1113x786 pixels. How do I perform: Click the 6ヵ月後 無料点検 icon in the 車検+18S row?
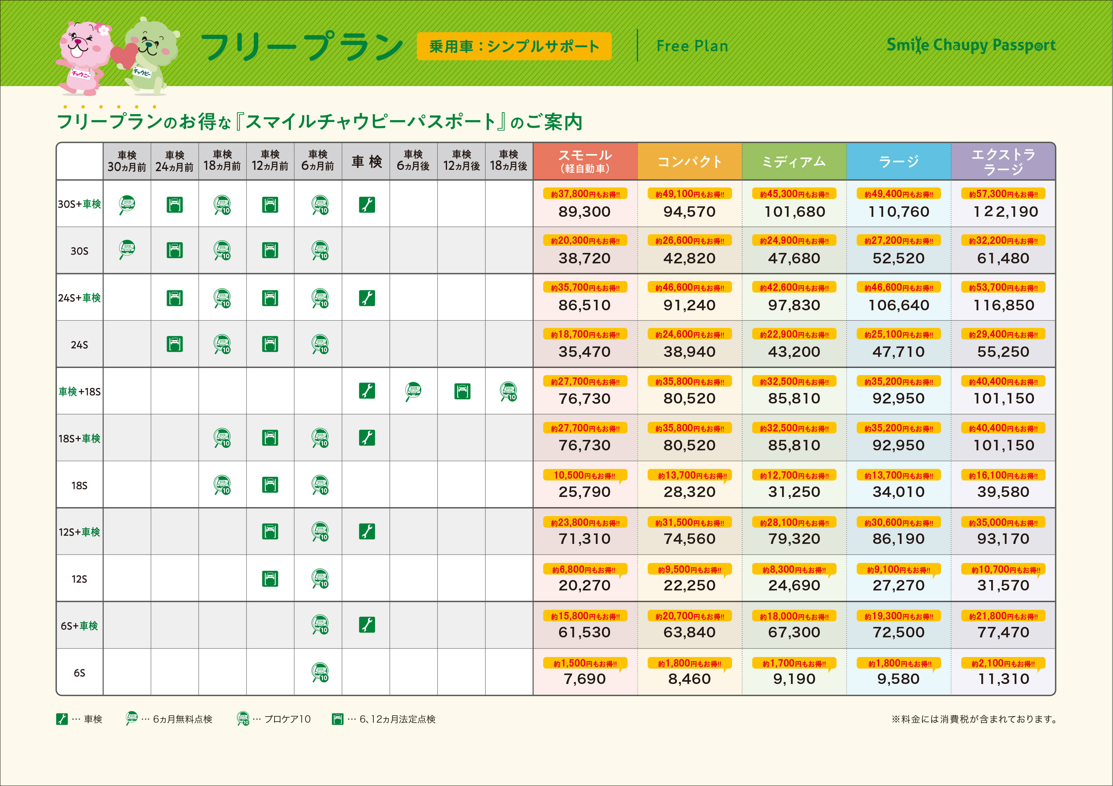coord(413,391)
